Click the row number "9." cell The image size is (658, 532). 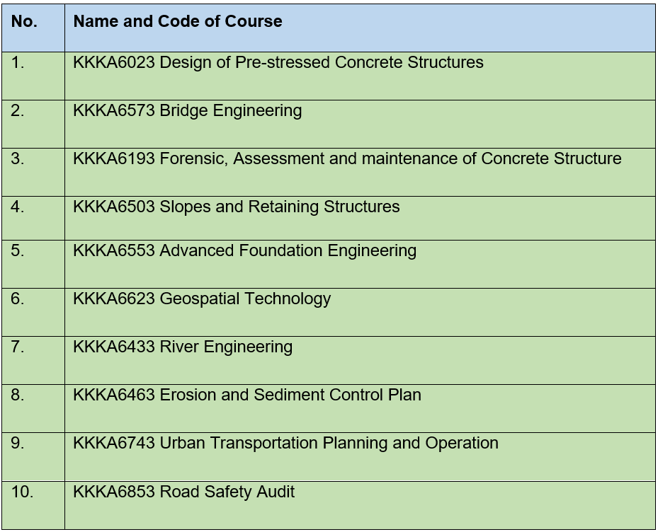click(18, 444)
